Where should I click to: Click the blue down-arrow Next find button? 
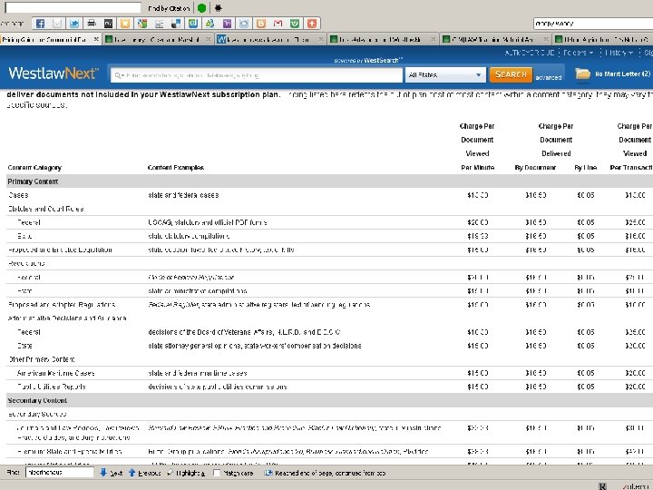coord(112,473)
